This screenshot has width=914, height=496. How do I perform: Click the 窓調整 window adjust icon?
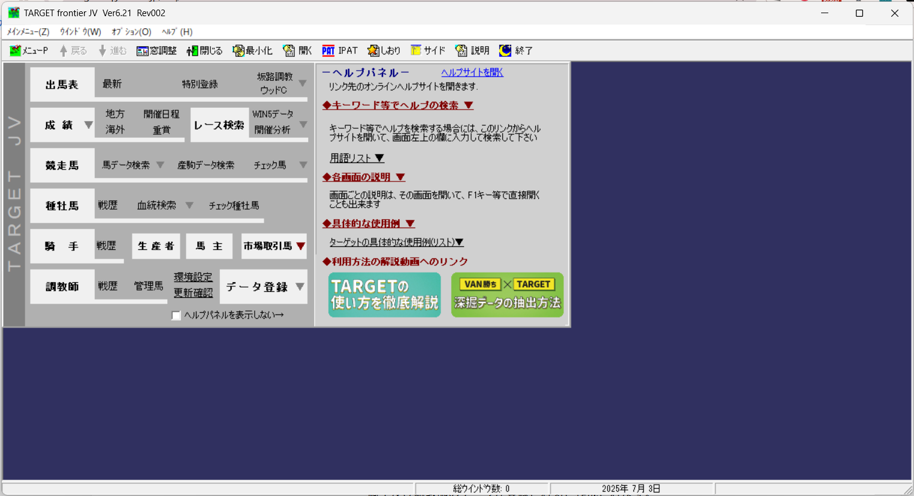(x=142, y=51)
